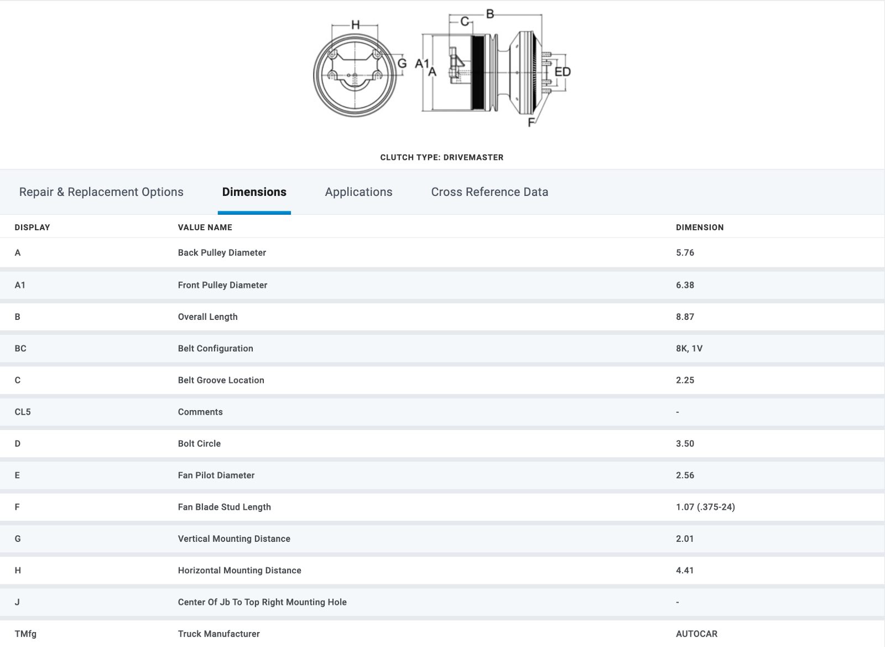
Task: Open the Repair & Replacement Options tab
Action: pos(101,192)
